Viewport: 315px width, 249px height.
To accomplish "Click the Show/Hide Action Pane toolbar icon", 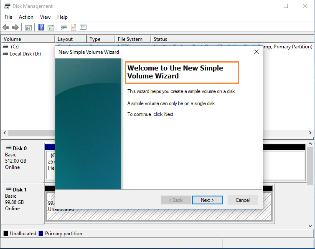I will (x=51, y=28).
